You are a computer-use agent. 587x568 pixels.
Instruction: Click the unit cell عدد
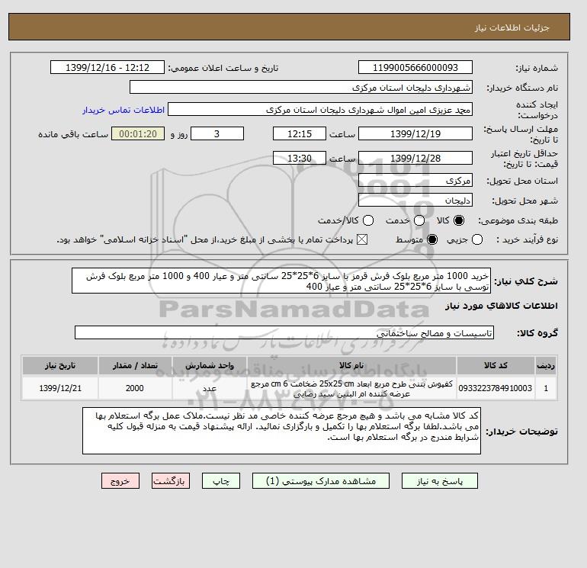pyautogui.click(x=210, y=388)
